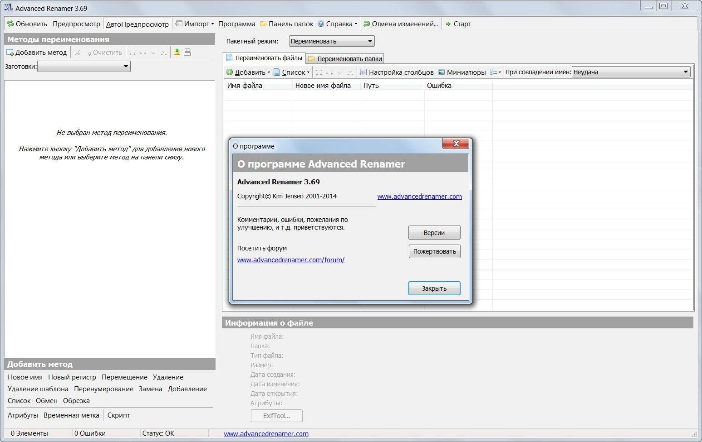Click the Обновить refresh button
The image size is (702, 442).
pos(27,24)
